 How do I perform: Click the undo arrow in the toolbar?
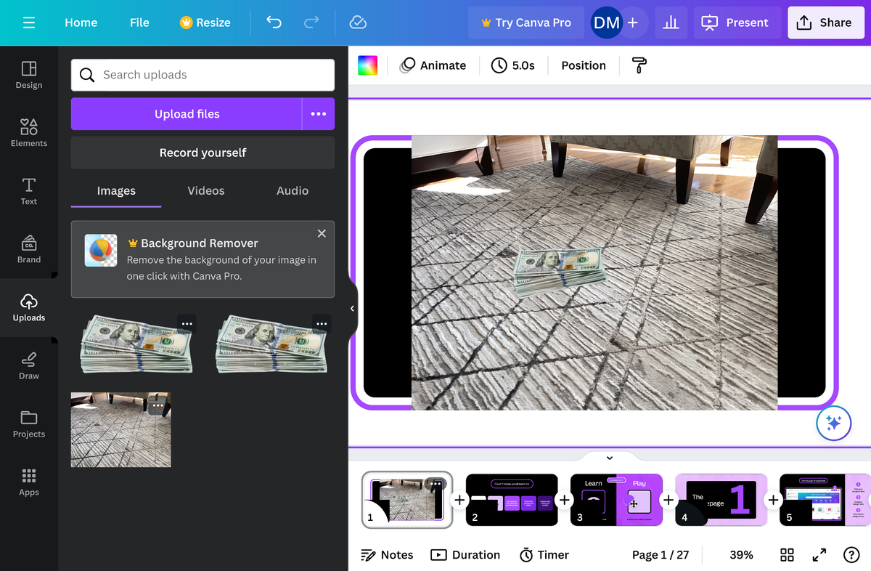click(x=273, y=23)
